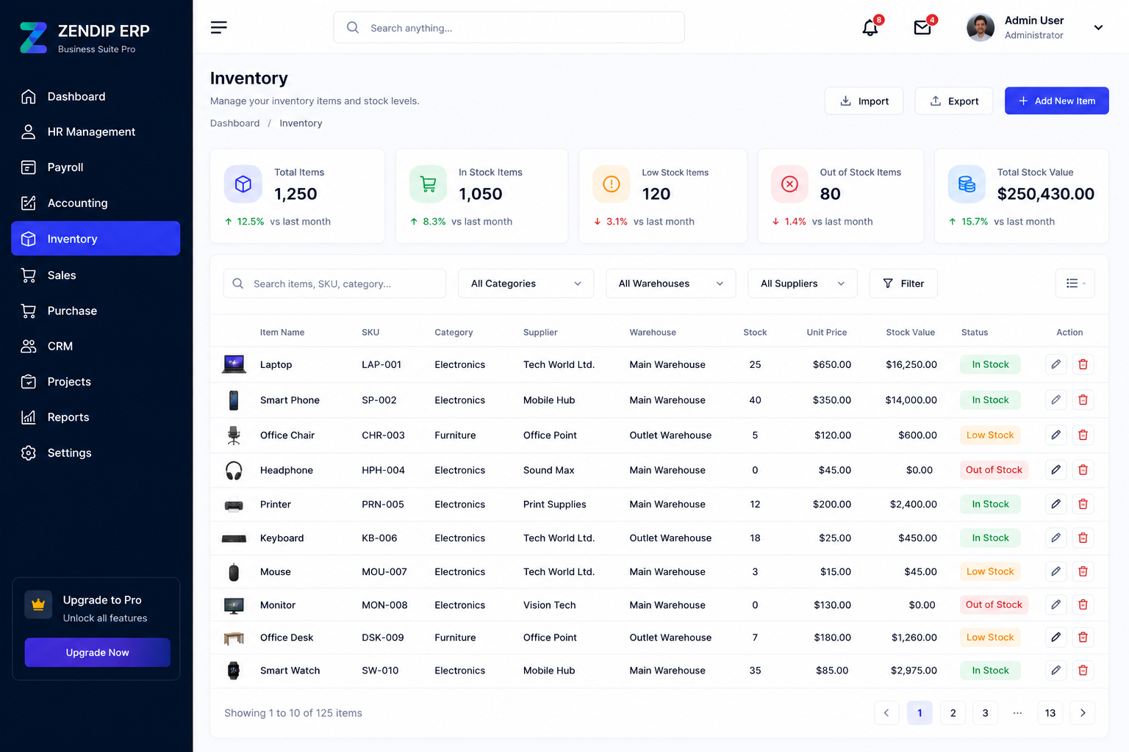
Task: Go to page 2
Action: (x=953, y=712)
